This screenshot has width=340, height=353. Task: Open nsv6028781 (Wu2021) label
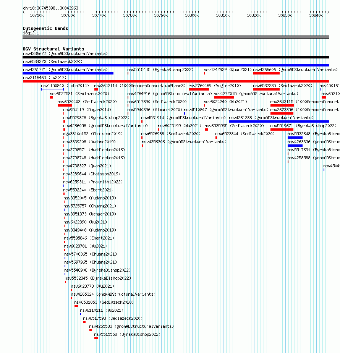[x=86, y=246]
